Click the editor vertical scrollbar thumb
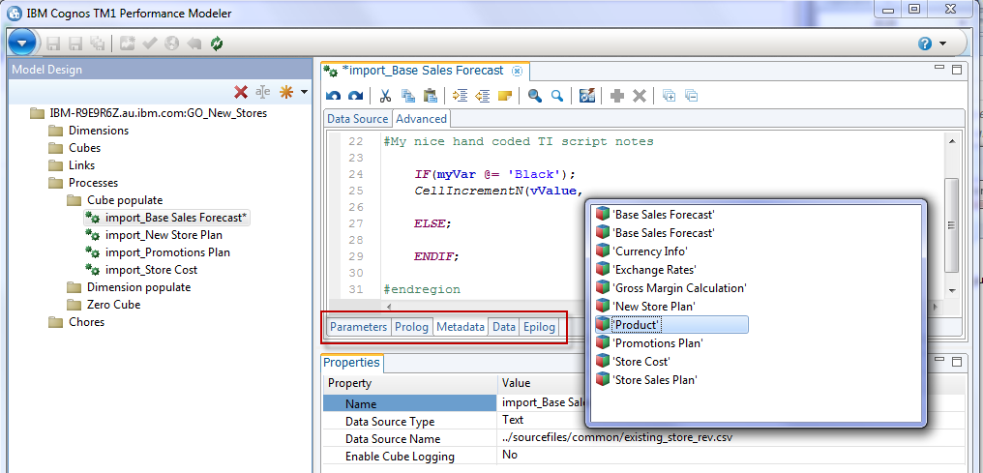983x473 pixels. coord(952,224)
